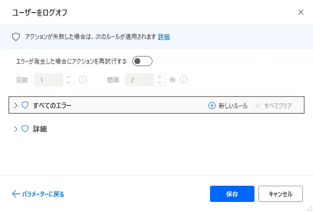Click the shield icon beside すべてのエラー

(25, 105)
